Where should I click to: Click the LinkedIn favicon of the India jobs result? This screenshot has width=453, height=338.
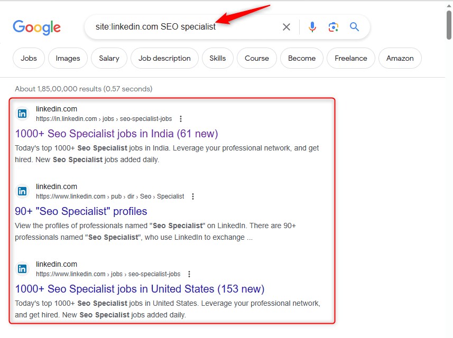point(22,114)
